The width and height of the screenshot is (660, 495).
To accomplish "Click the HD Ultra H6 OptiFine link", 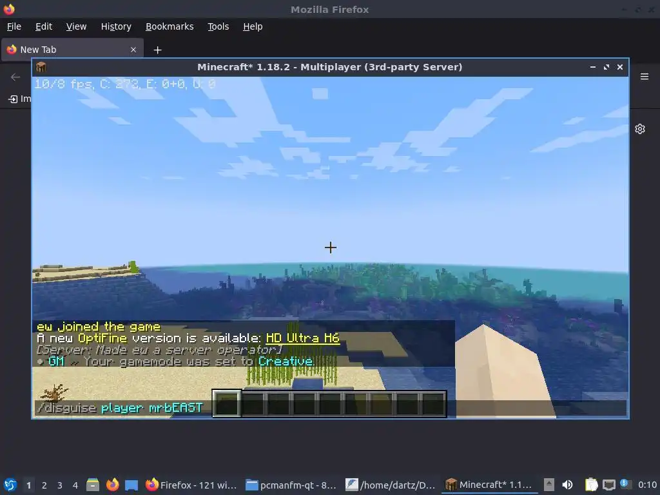I will 303,338.
